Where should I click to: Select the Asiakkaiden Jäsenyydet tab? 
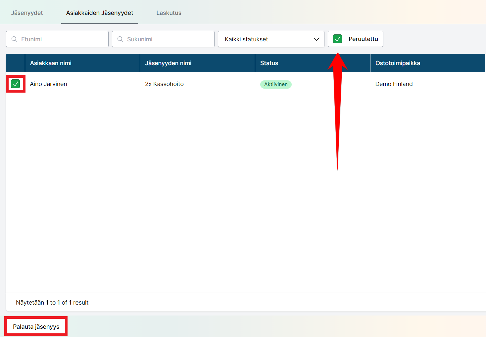pyautogui.click(x=100, y=13)
